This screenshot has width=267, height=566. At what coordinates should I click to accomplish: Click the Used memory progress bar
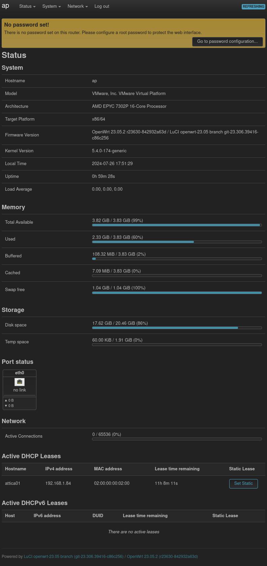(177, 242)
